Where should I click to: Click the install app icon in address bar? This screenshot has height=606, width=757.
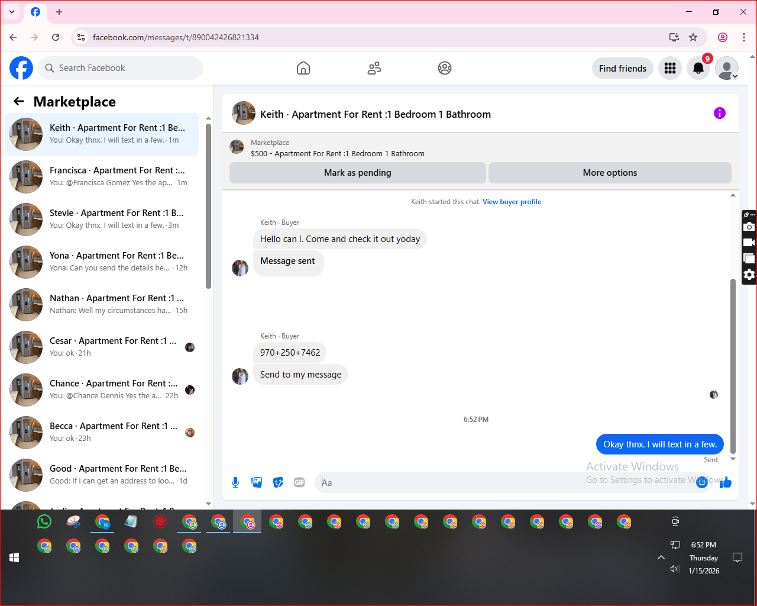[674, 37]
